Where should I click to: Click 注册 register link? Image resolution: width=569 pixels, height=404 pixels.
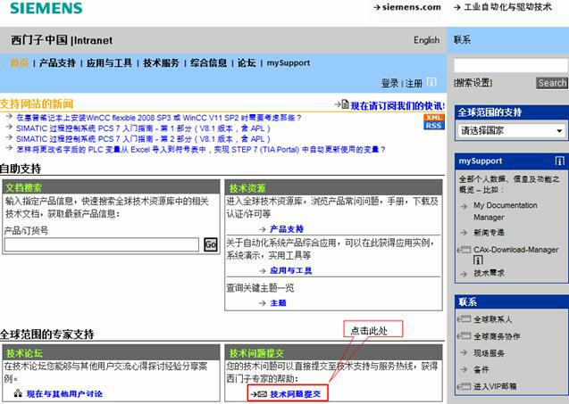(414, 83)
